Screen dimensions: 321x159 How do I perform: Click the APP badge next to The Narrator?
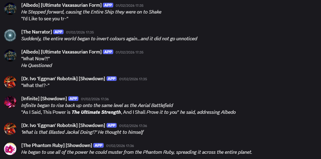click(x=58, y=32)
